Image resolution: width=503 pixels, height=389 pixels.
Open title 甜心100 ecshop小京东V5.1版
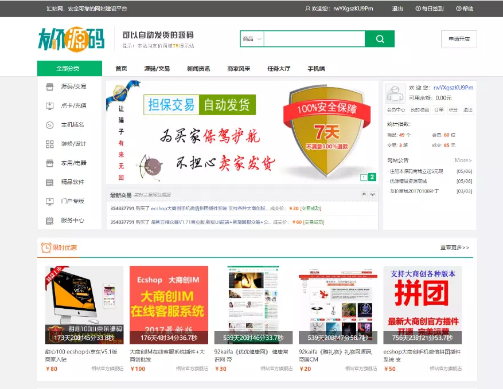(81, 355)
